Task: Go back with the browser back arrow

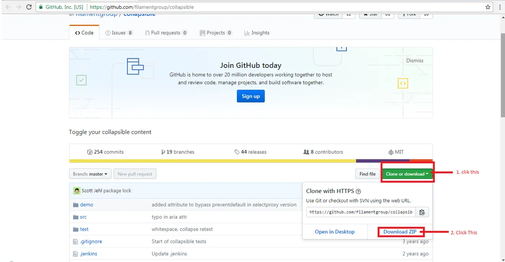Action: [x=8, y=7]
